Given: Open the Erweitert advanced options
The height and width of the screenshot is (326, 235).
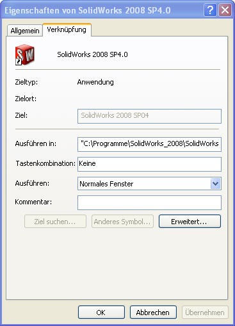Looking at the screenshot, I should pyautogui.click(x=190, y=222).
